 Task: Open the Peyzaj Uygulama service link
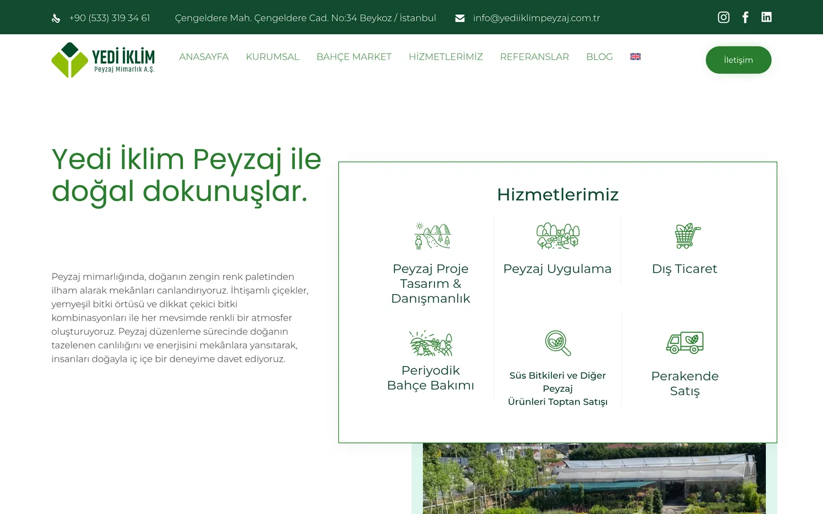558,269
